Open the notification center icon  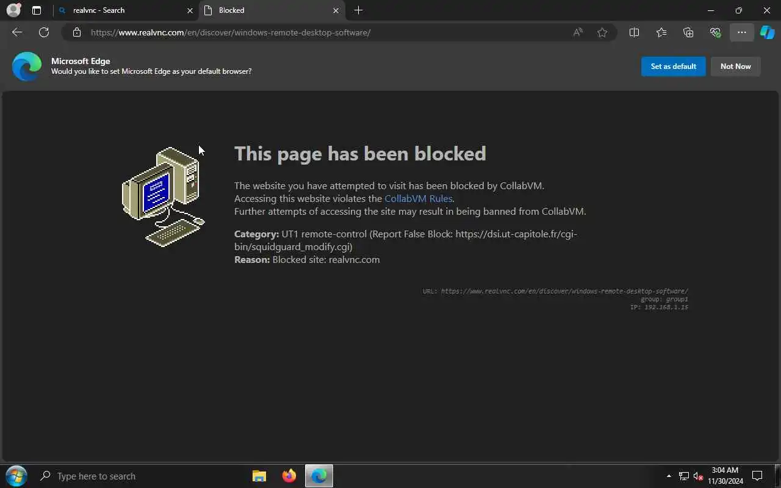click(x=757, y=476)
